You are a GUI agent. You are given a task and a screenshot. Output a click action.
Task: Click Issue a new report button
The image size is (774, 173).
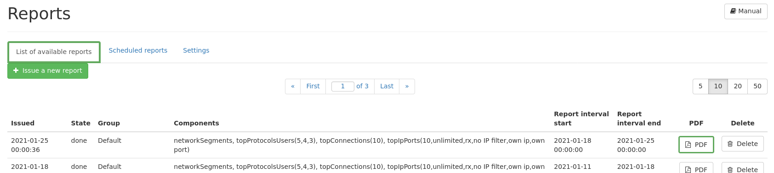tap(48, 71)
